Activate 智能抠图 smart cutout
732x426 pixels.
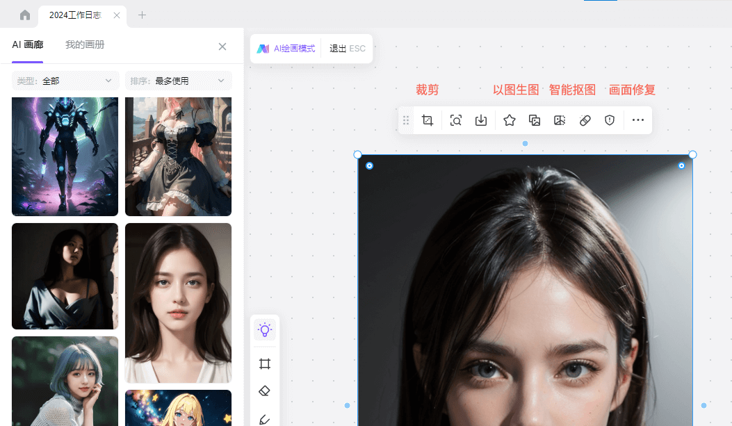click(x=560, y=120)
